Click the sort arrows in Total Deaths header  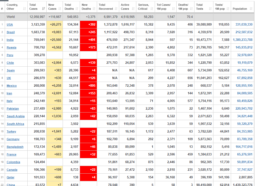tap(77, 9)
